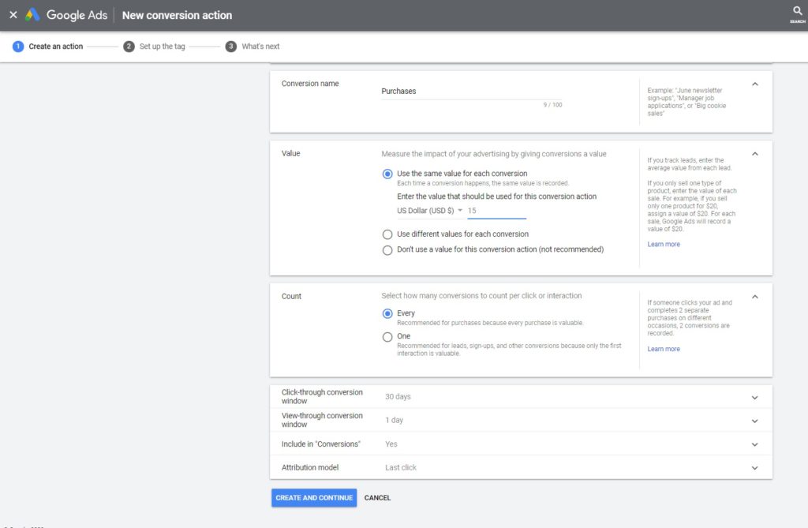Collapse the Value section
Screen dimensions: 808x528
coord(754,153)
